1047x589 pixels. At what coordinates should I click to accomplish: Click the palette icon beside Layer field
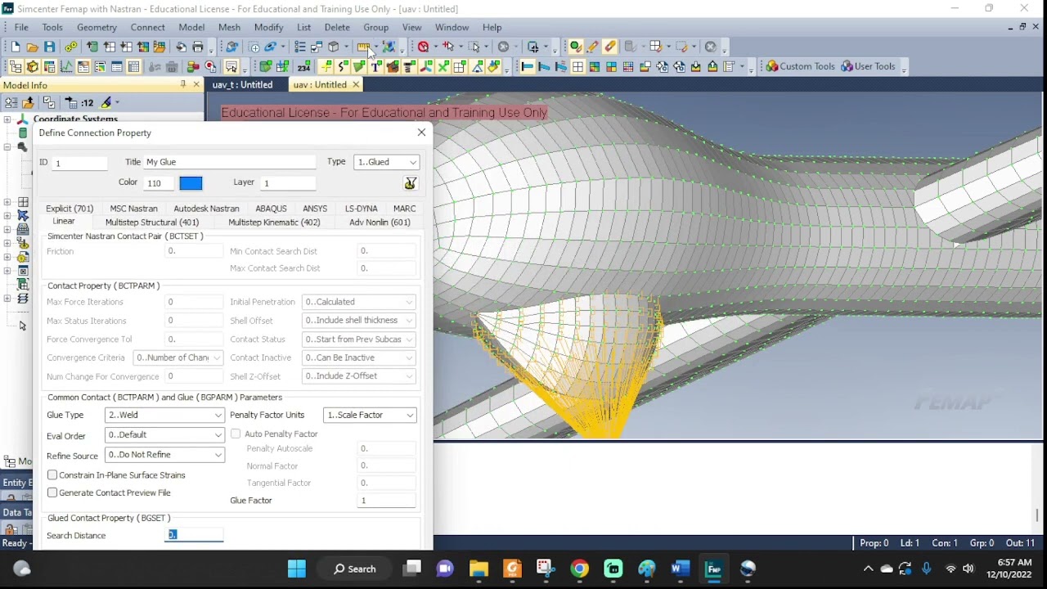pyautogui.click(x=410, y=183)
